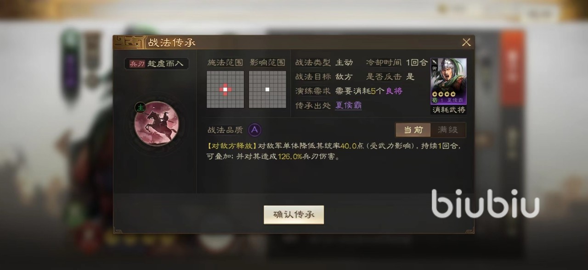This screenshot has width=588, height=270.
Task: Click the four-star rating on general card
Action: (x=441, y=94)
